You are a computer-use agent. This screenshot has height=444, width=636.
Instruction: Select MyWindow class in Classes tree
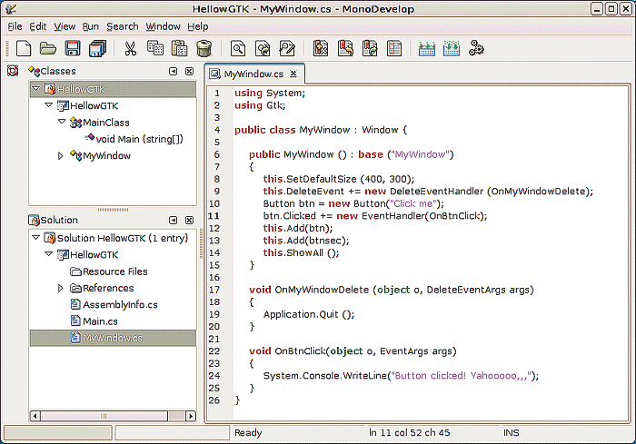pyautogui.click(x=106, y=155)
